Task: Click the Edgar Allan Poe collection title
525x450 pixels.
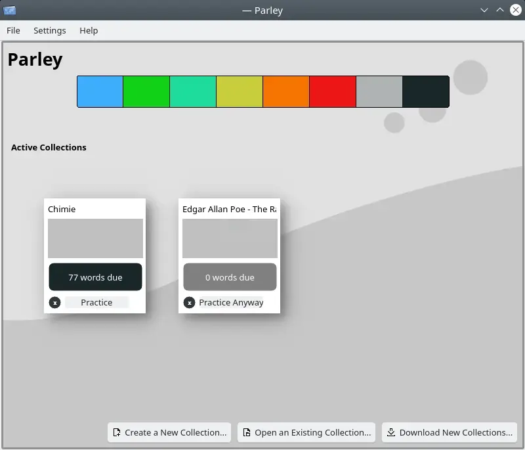Action: (x=229, y=209)
